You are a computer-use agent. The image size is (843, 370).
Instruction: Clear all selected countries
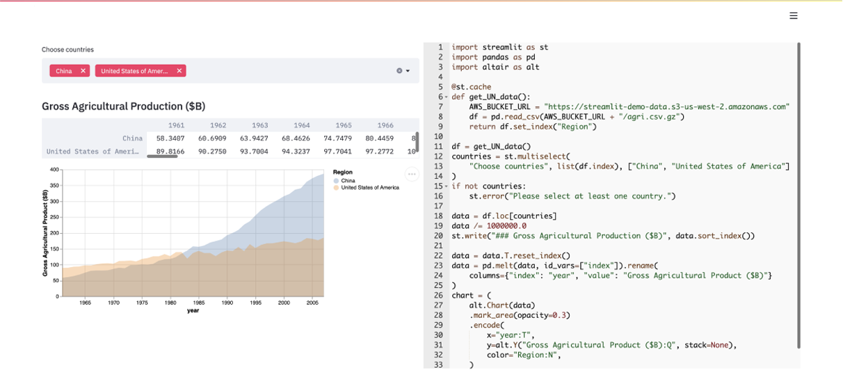399,71
